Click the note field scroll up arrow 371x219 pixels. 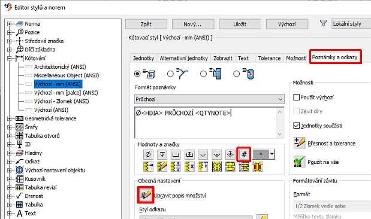280,111
